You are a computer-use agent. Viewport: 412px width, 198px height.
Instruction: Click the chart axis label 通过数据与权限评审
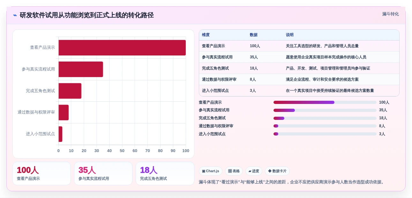pyautogui.click(x=36, y=112)
